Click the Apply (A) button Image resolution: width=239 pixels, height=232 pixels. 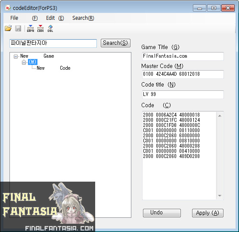pyautogui.click(x=208, y=213)
